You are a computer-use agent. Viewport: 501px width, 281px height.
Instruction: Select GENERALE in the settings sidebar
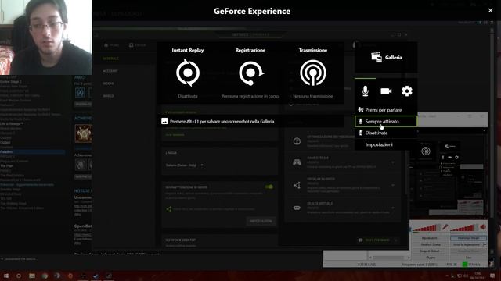pos(110,59)
